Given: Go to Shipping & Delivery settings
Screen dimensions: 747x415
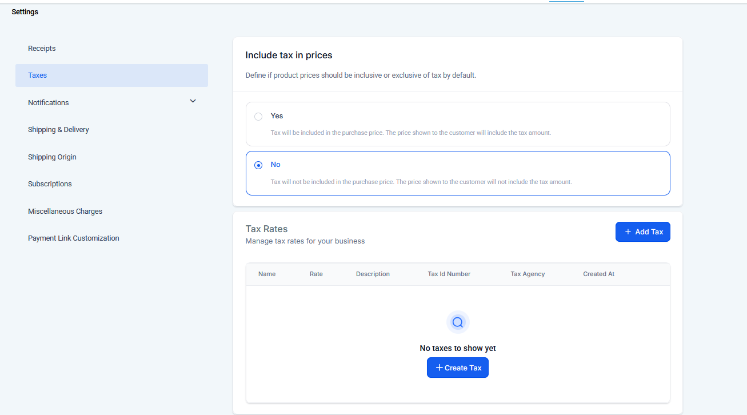Looking at the screenshot, I should click(x=58, y=130).
